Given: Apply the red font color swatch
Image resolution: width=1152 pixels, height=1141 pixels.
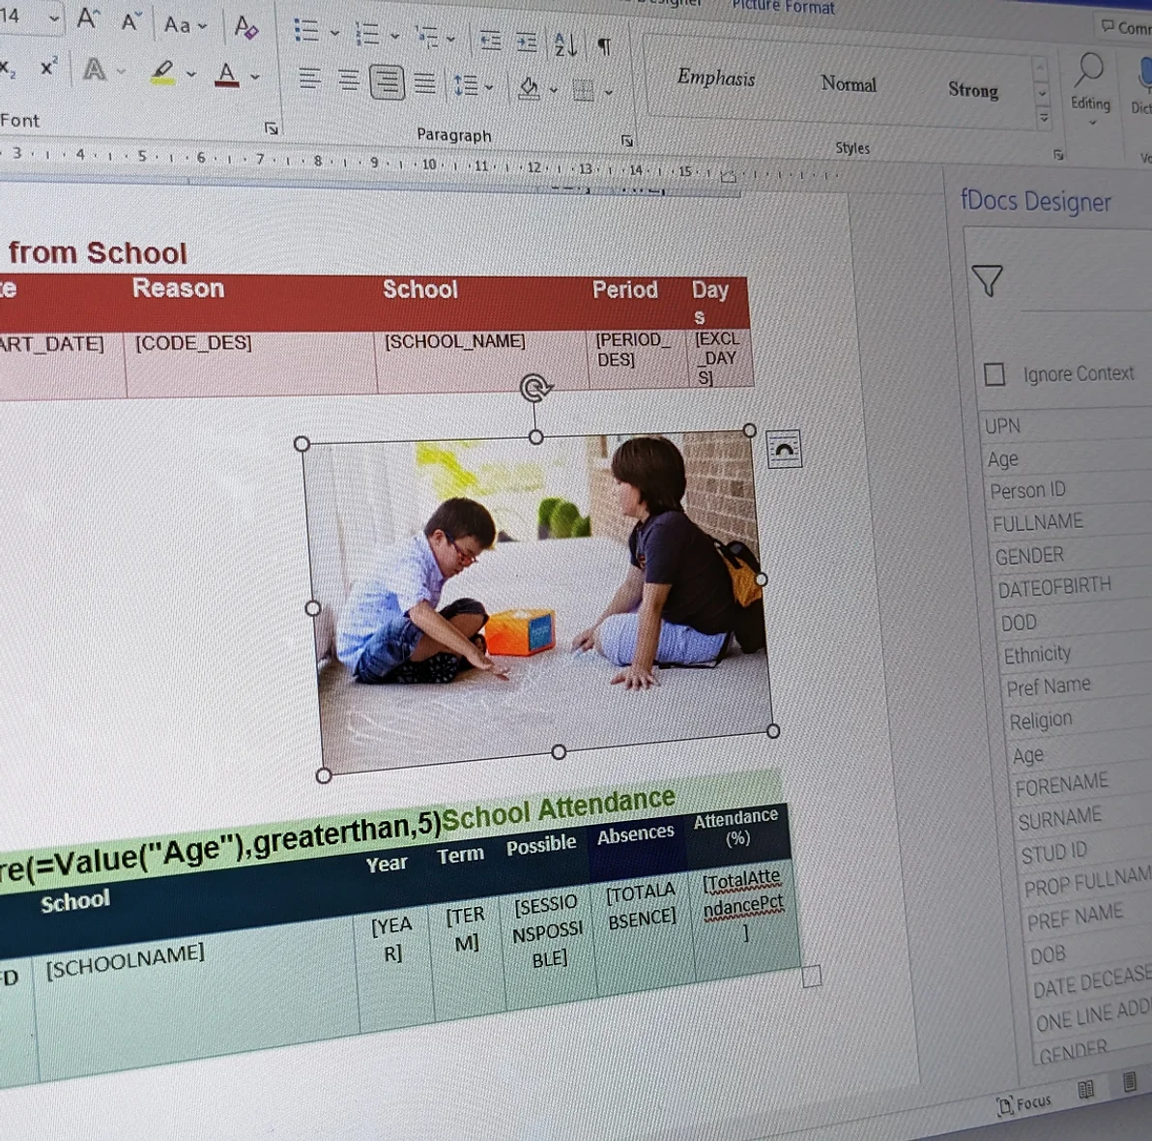Looking at the screenshot, I should tap(226, 75).
